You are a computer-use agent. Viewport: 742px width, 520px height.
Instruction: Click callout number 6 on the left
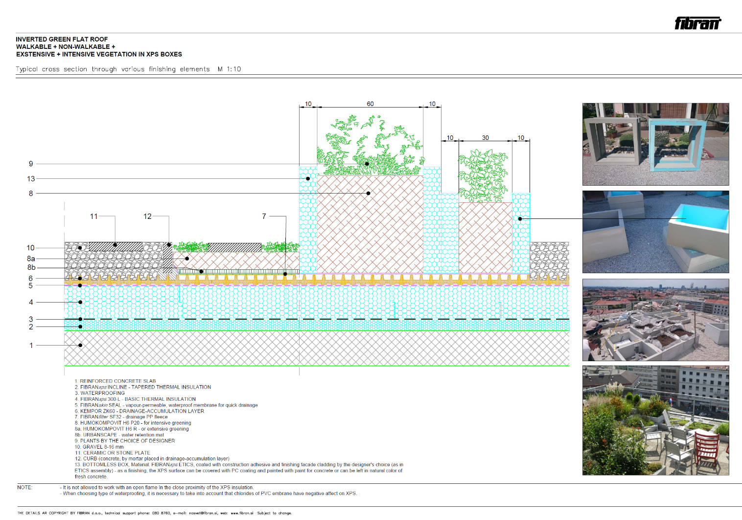31,279
